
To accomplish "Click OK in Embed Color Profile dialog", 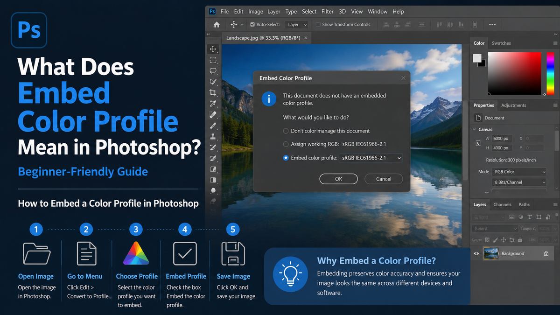I will pos(338,179).
